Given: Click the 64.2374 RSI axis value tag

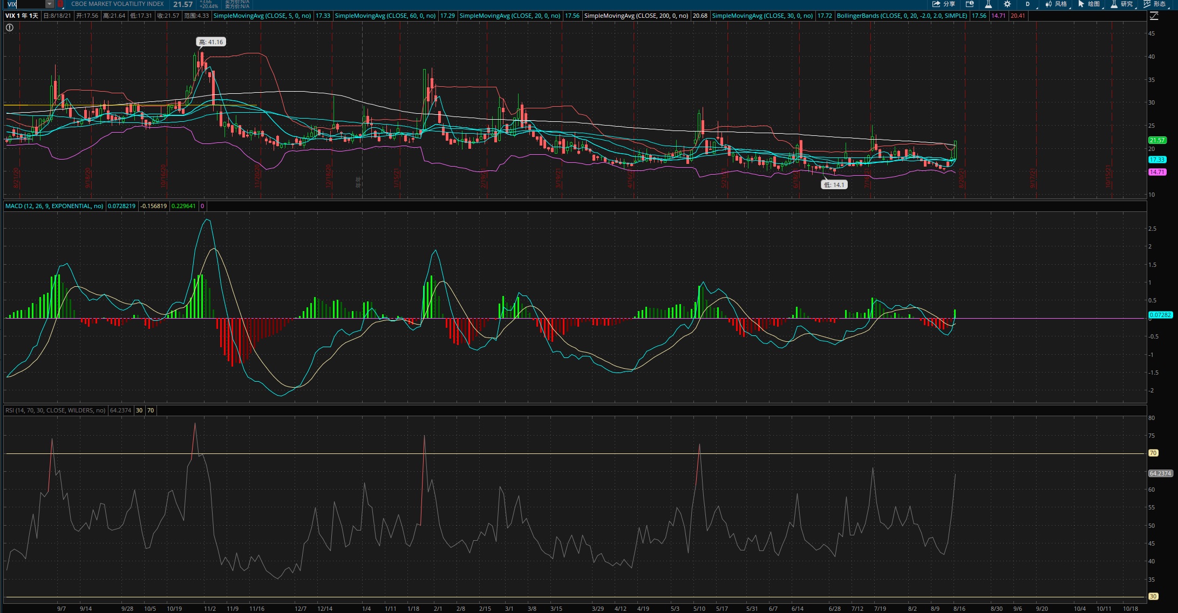Looking at the screenshot, I should [x=1160, y=473].
